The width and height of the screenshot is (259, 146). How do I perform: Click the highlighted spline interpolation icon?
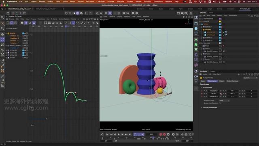73,23
